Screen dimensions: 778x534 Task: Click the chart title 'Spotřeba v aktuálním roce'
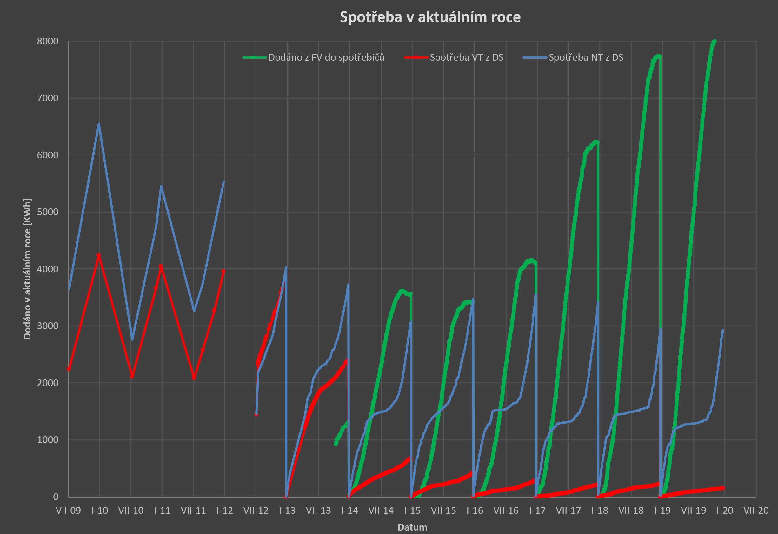click(x=430, y=17)
